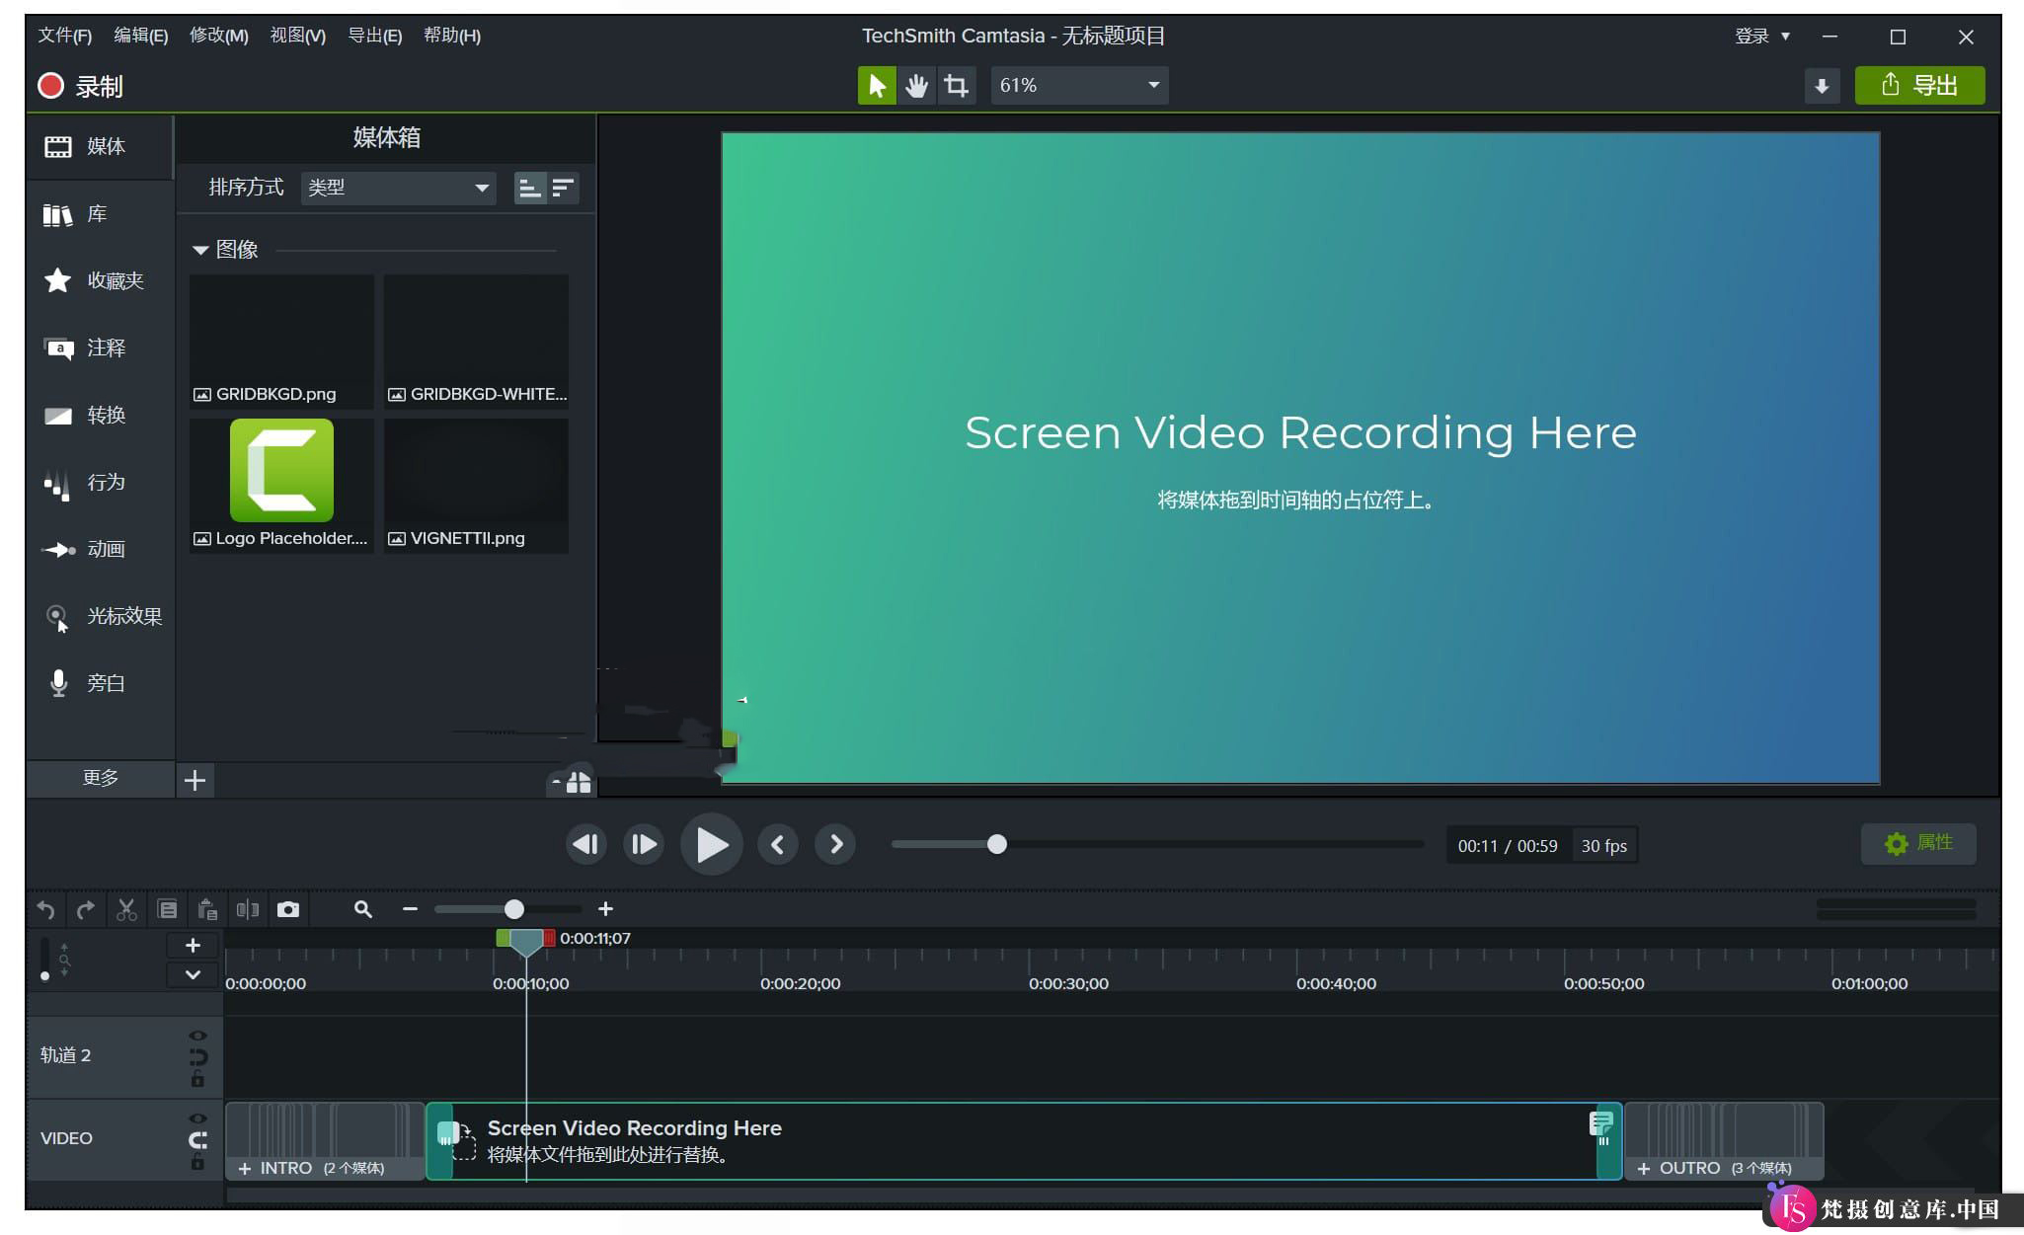Open the 帮助(H) menu
The image size is (2024, 1235).
[452, 37]
